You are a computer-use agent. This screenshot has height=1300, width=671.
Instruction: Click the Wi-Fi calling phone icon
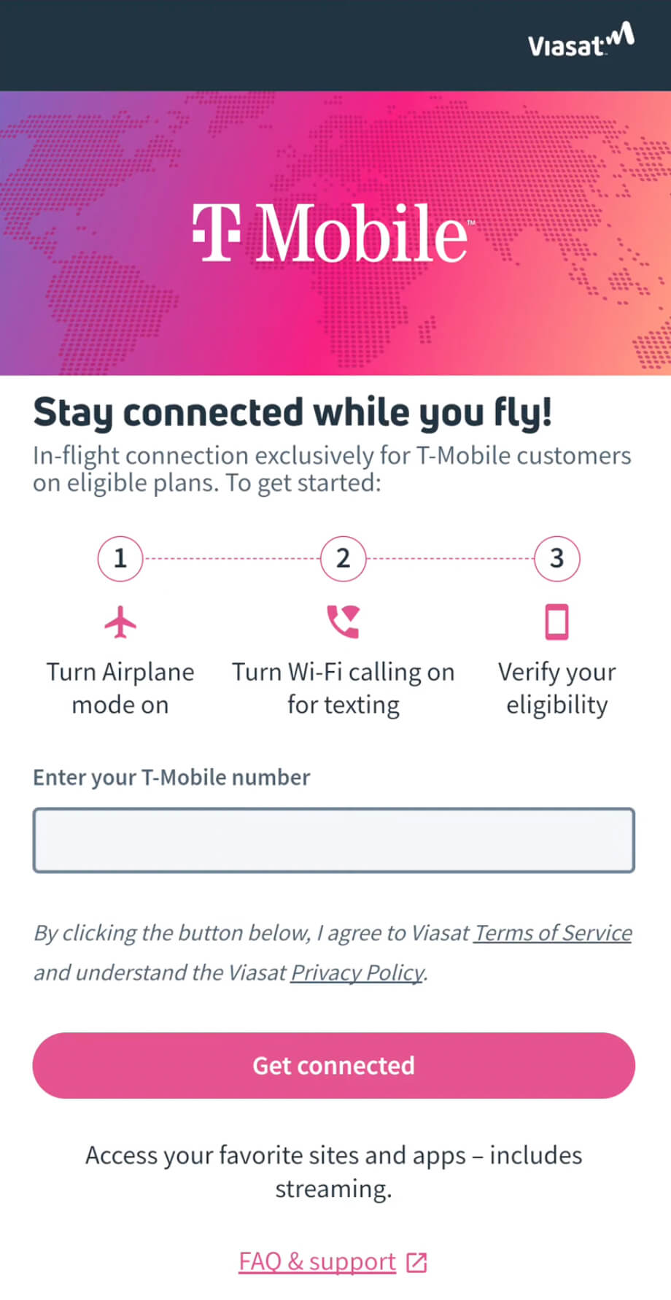[343, 622]
